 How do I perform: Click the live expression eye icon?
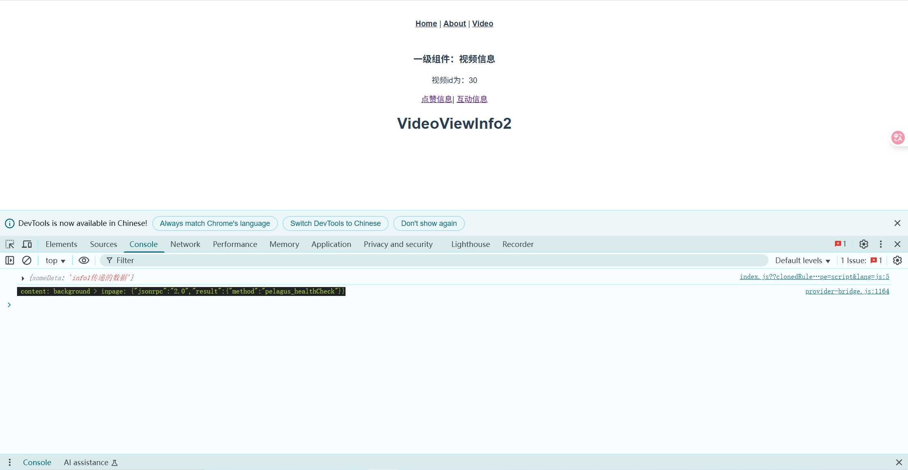[x=84, y=260]
